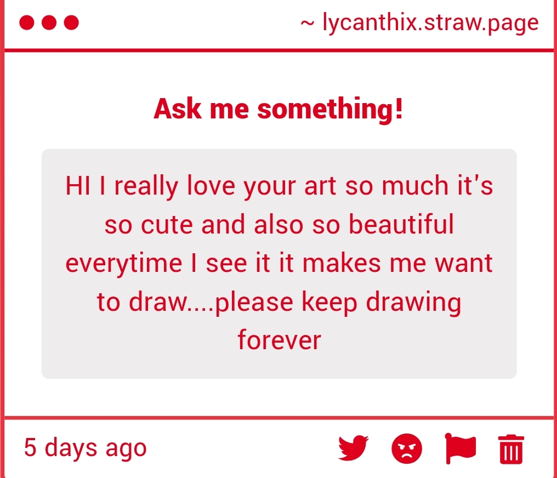Click the first red dot in the header
The width and height of the screenshot is (557, 478).
pos(27,23)
